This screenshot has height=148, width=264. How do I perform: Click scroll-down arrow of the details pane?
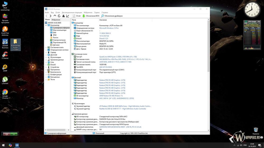point(209,130)
